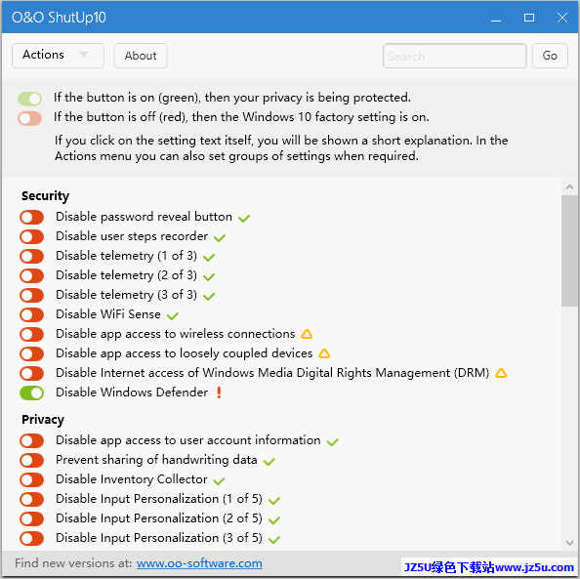Screen dimensions: 580x579
Task: Click yellow triangle beside loosely coupled devices
Action: coord(324,353)
